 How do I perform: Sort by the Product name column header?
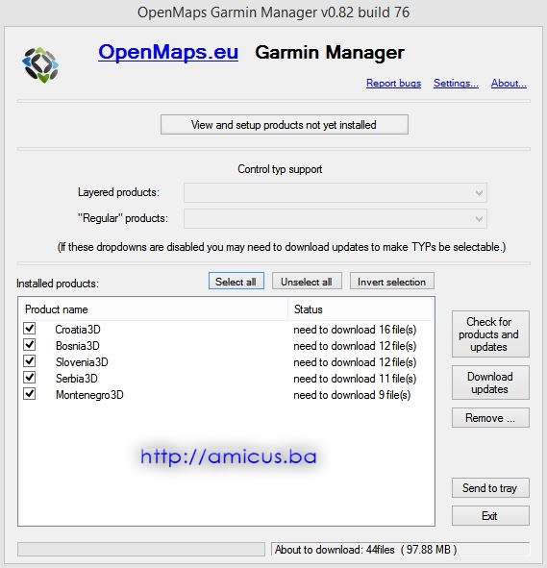[153, 309]
